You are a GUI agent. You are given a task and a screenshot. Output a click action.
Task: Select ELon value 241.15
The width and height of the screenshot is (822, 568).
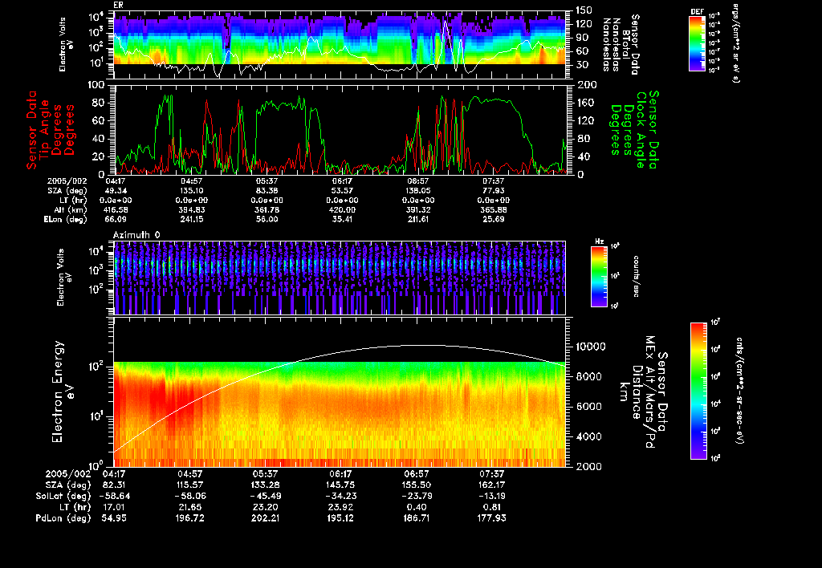[x=191, y=219]
